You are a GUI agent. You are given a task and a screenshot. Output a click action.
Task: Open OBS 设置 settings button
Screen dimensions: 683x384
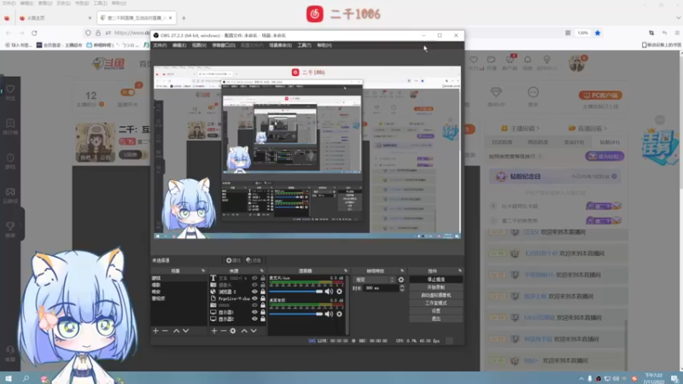pos(436,311)
